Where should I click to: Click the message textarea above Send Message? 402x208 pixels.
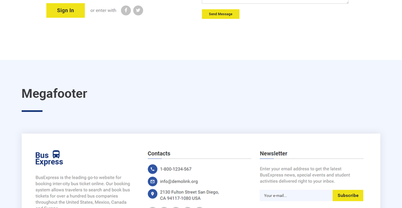[x=275, y=2]
